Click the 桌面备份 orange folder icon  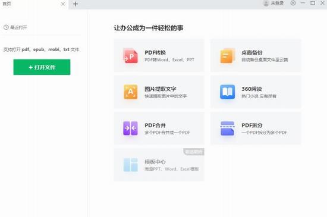227,56
